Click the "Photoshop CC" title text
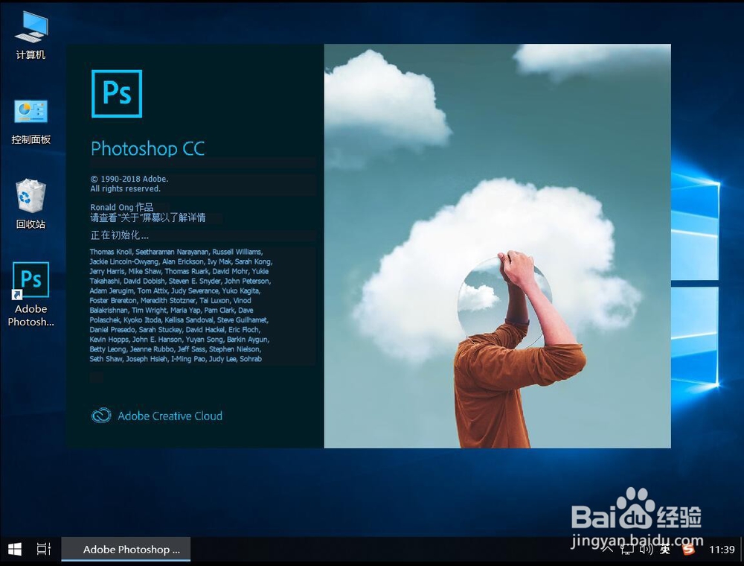744x566 pixels. (147, 149)
